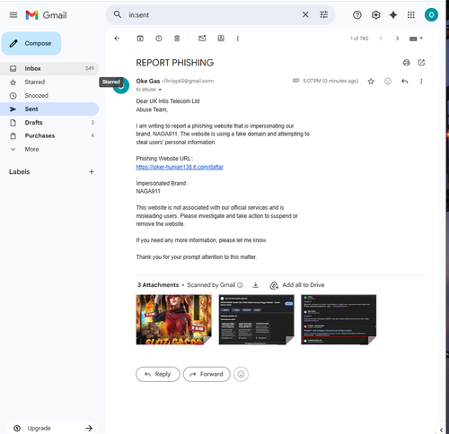Click the Gmail logo
Screen dimensions: 449x434
point(46,15)
